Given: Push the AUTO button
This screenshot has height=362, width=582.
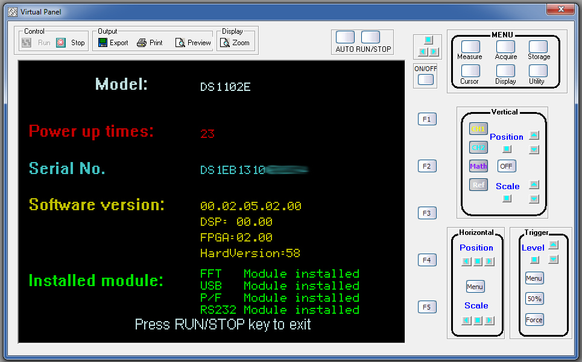Looking at the screenshot, I should click(x=345, y=37).
